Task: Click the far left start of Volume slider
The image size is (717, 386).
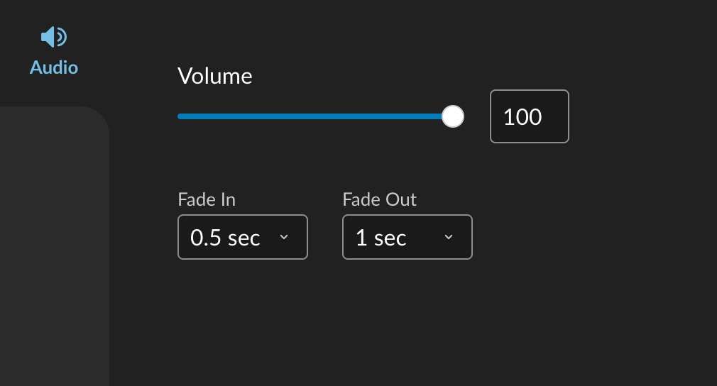Action: coord(180,116)
